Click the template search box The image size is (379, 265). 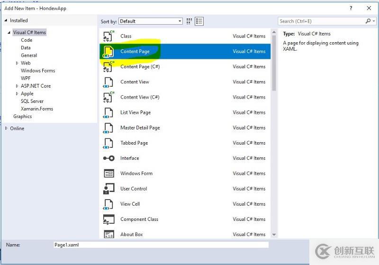(321, 21)
